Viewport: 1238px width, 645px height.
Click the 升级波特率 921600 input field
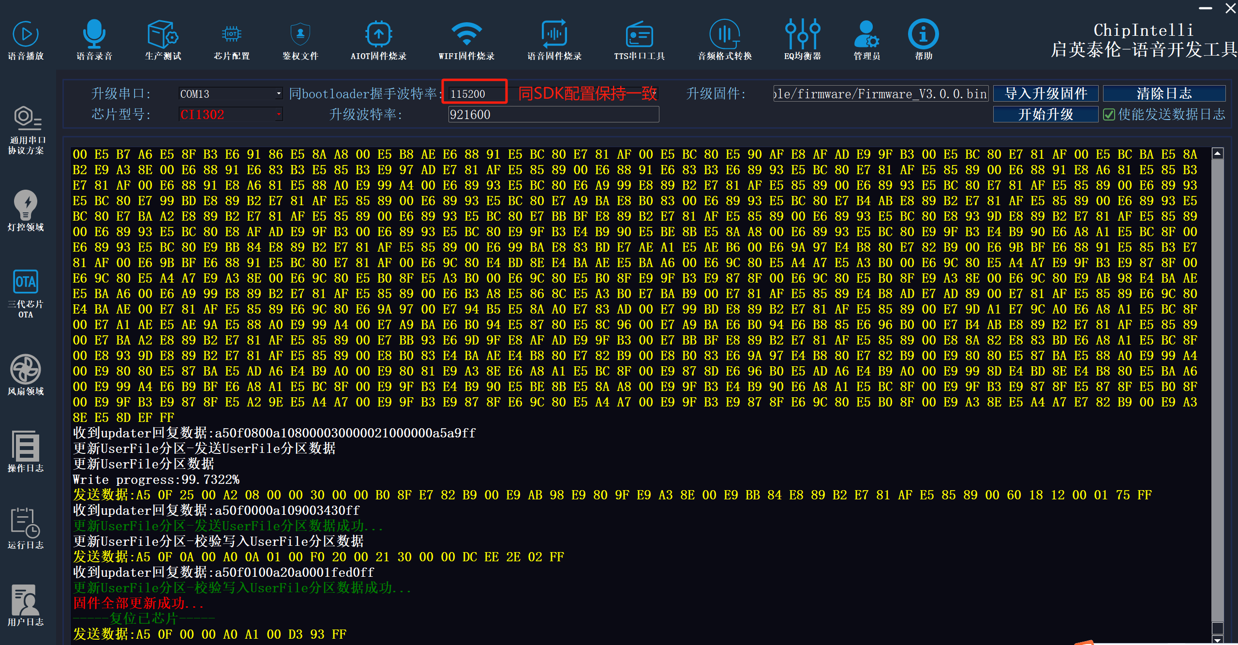[553, 115]
